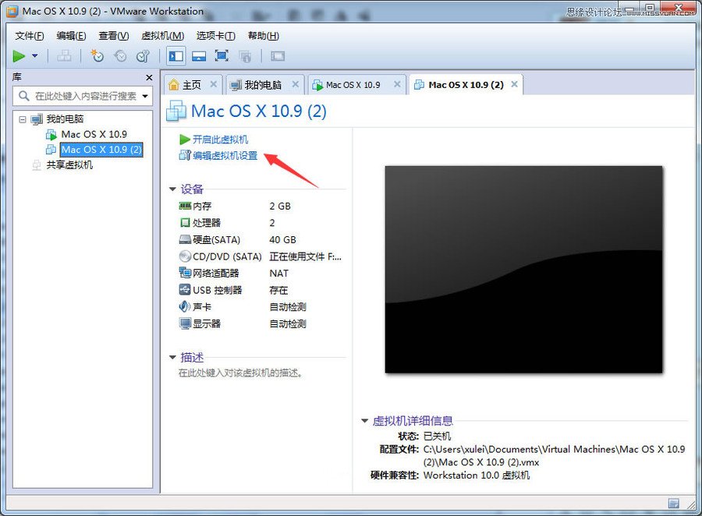702x516 pixels.
Task: Collapse the 虚拟机详细信息 section
Action: 363,420
